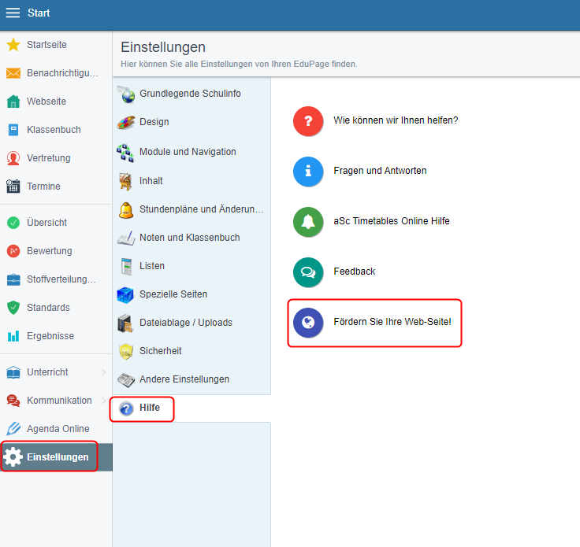Click the Startseite star icon

[x=13, y=45]
